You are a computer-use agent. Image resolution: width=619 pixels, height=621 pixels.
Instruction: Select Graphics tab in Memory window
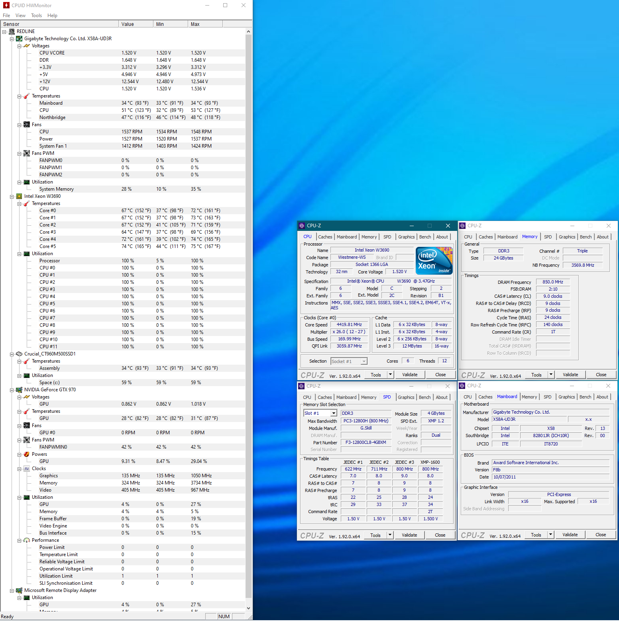click(x=567, y=237)
